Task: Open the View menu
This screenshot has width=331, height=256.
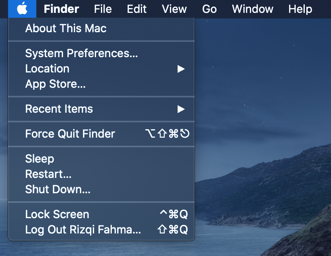Action: point(174,9)
